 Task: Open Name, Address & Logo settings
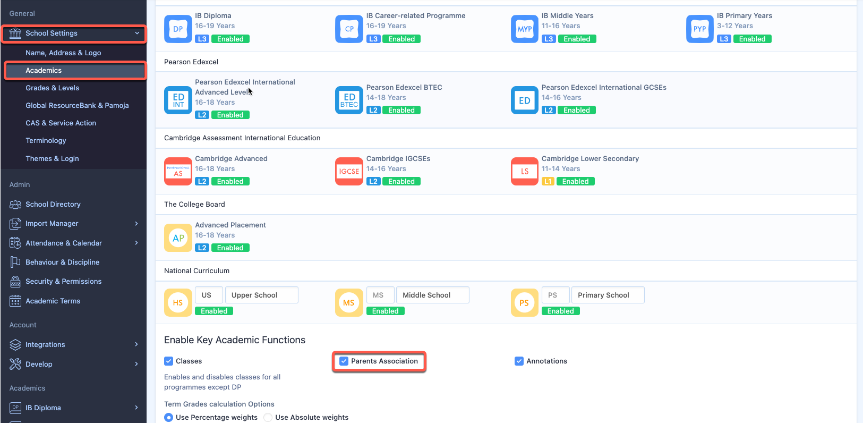click(x=63, y=53)
